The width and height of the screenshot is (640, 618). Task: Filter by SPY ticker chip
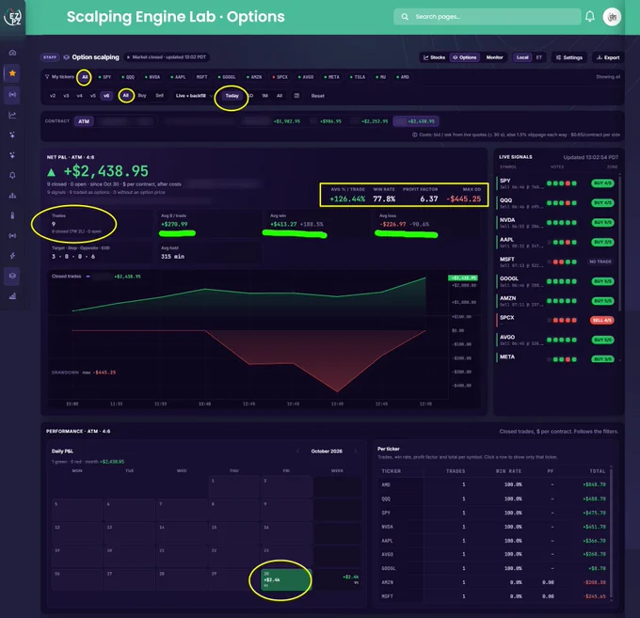pos(104,77)
